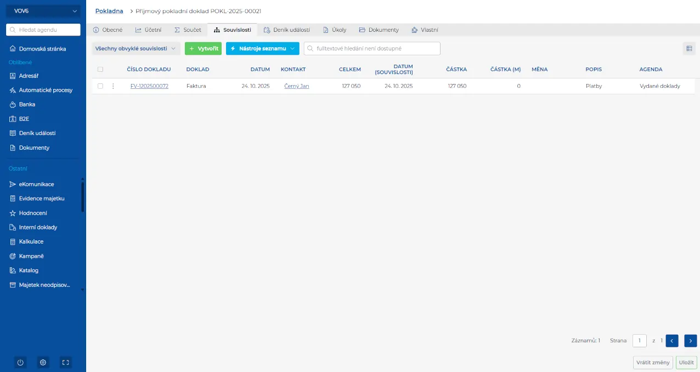Click the green Vytvořit button
The width and height of the screenshot is (700, 372).
pyautogui.click(x=203, y=49)
